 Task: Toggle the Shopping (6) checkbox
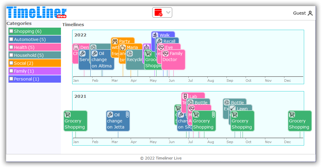(11, 31)
